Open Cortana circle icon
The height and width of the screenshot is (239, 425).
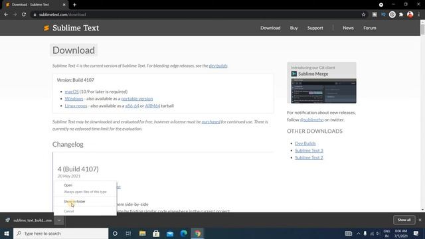point(115,233)
